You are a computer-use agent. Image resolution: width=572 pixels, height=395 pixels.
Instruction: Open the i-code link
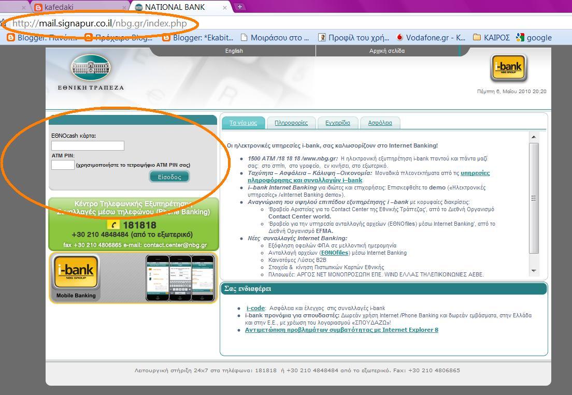point(255,308)
